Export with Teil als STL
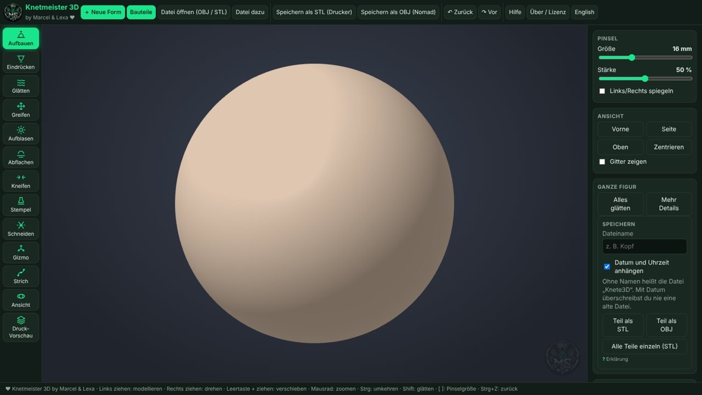The height and width of the screenshot is (395, 702). [x=623, y=325]
